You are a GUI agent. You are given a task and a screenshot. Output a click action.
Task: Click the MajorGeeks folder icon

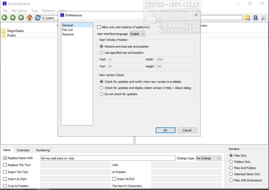4,31
